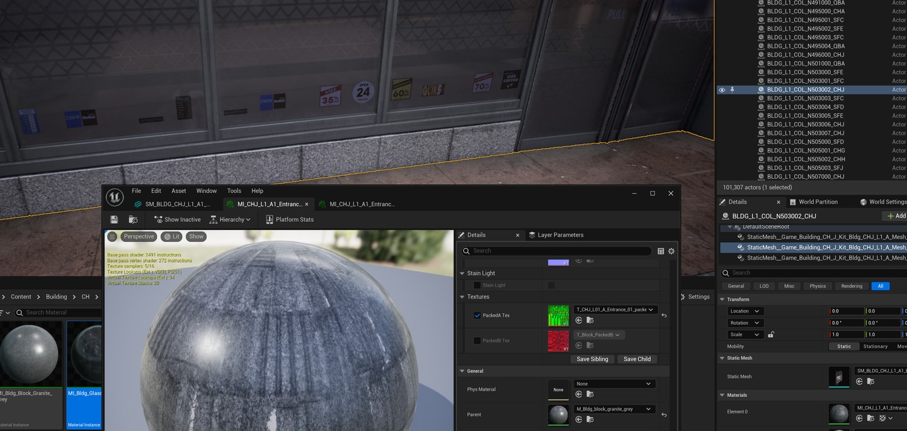Viewport: 907px width, 431px height.
Task: Open the Hierarchy dropdown
Action: click(230, 219)
